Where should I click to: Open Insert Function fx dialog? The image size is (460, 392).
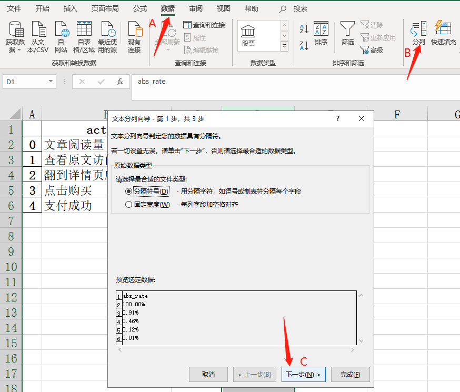coord(119,82)
